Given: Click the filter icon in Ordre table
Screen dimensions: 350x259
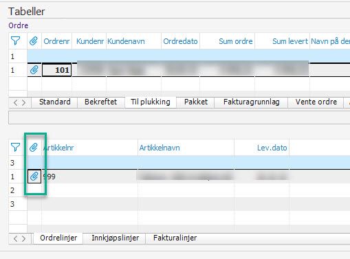Looking at the screenshot, I should coord(15,41).
